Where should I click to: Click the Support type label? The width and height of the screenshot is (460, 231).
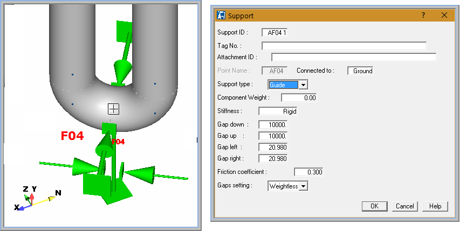235,84
